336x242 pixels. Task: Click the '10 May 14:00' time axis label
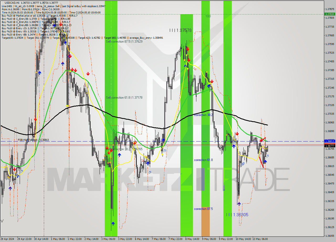pos(243,239)
